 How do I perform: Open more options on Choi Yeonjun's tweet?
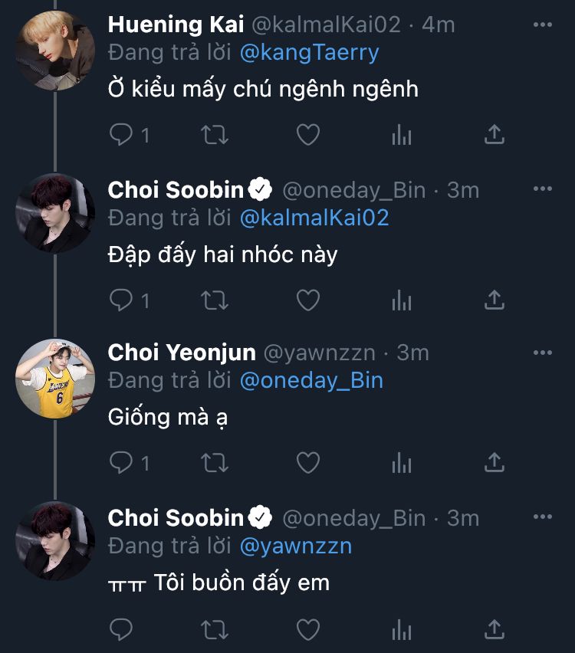[x=542, y=353]
